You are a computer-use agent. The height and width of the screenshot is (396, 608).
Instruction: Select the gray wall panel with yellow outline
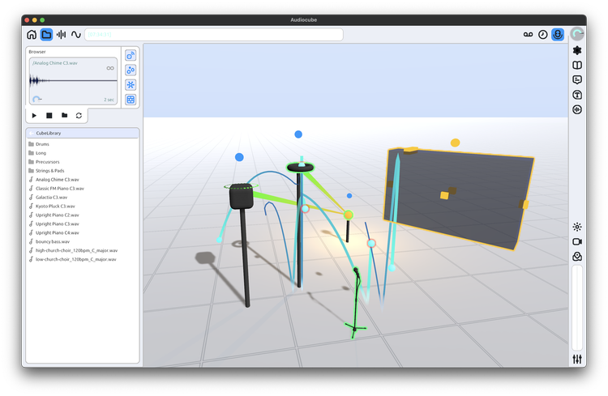coord(459,198)
